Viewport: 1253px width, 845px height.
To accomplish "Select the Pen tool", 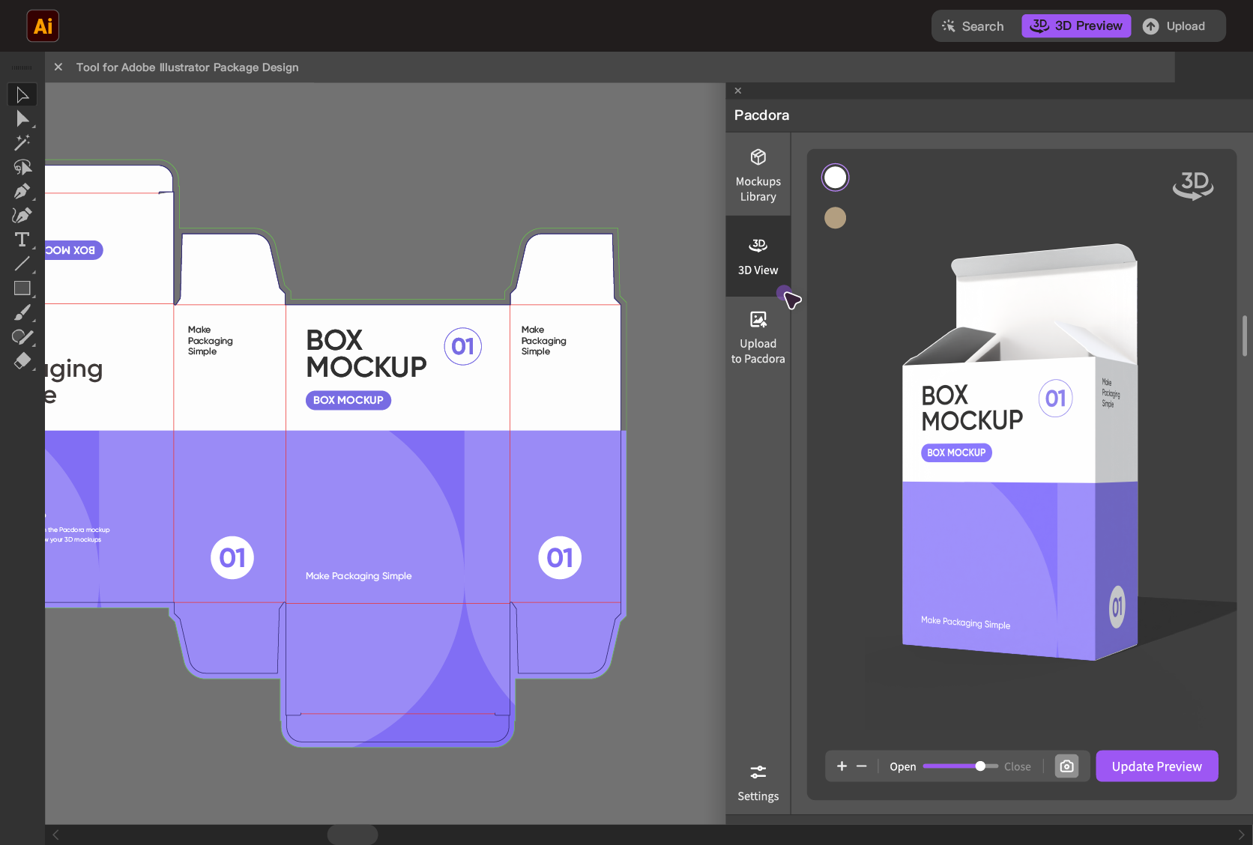I will [22, 191].
